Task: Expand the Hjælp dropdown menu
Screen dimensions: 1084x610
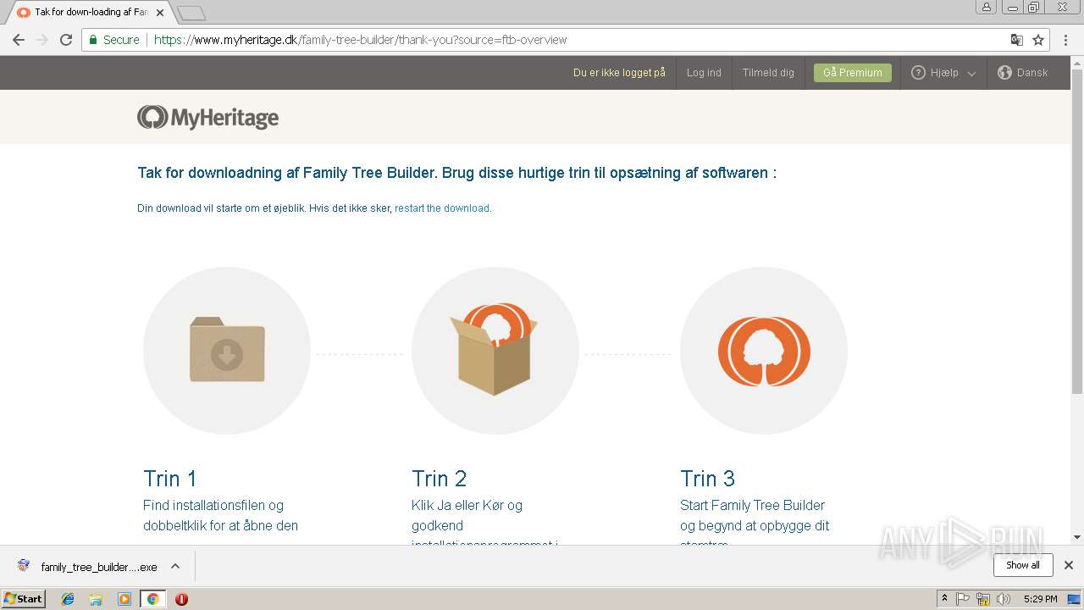Action: [x=971, y=74]
